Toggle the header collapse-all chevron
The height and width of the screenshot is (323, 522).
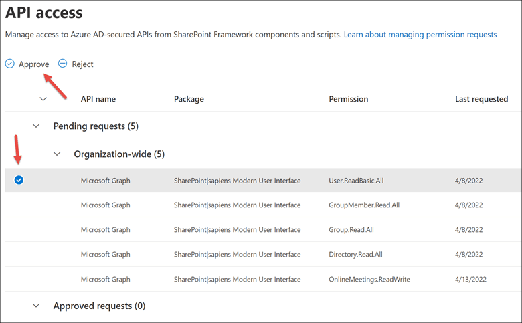pyautogui.click(x=43, y=99)
